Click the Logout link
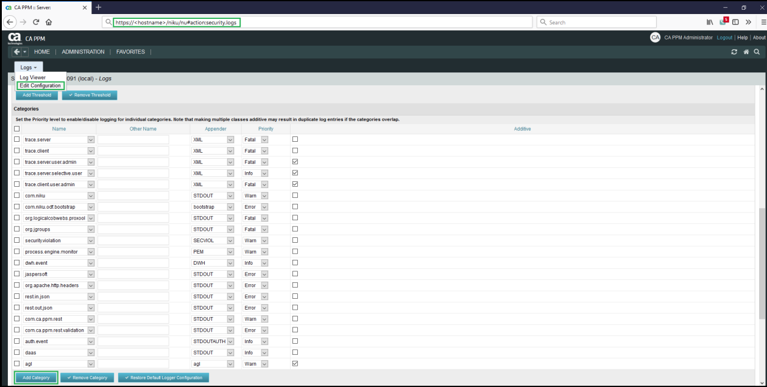Viewport: 767px width, 387px height. pos(724,38)
